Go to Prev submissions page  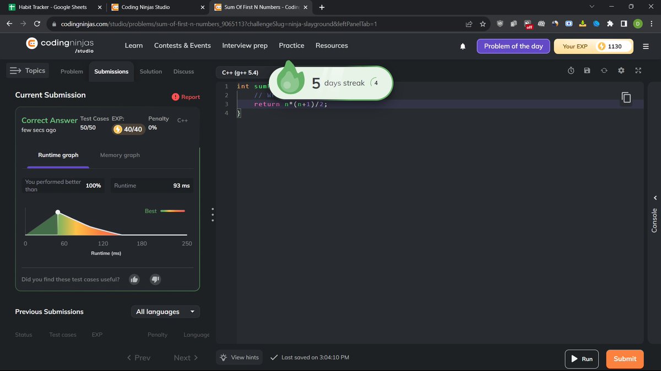[138, 357]
